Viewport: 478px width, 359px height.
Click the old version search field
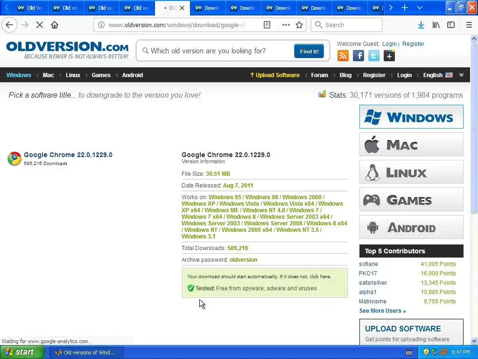point(218,51)
